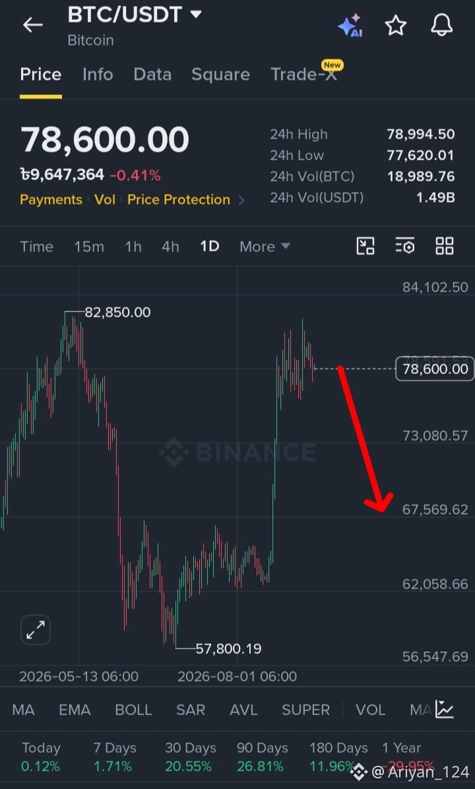Expand chart to fullscreen with arrows icon
Viewport: 475px width, 789px height.
tap(35, 629)
